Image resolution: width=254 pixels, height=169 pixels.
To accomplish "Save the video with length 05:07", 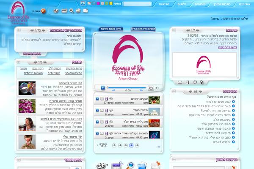I will pyautogui.click(x=106, y=110).
